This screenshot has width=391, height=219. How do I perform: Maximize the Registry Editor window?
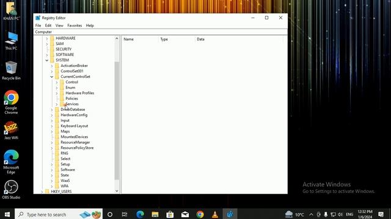(266, 18)
